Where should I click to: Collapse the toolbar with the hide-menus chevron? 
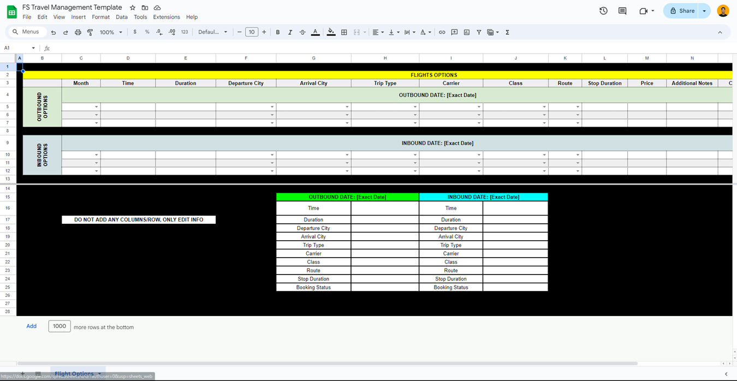pyautogui.click(x=720, y=32)
